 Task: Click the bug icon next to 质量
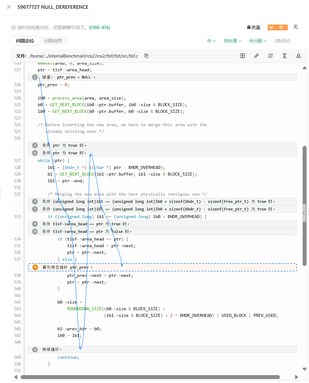[249, 28]
